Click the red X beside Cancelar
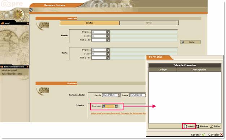 [x=221, y=135]
